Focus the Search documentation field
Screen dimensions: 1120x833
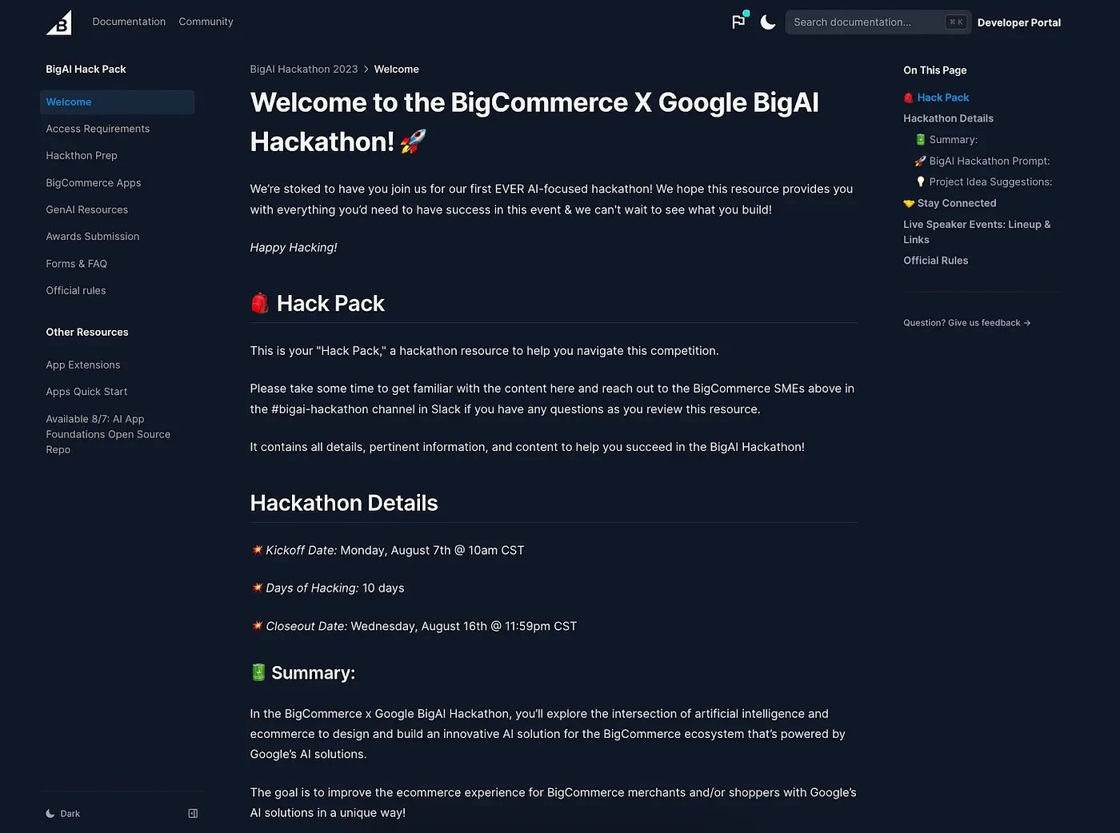[x=878, y=22]
